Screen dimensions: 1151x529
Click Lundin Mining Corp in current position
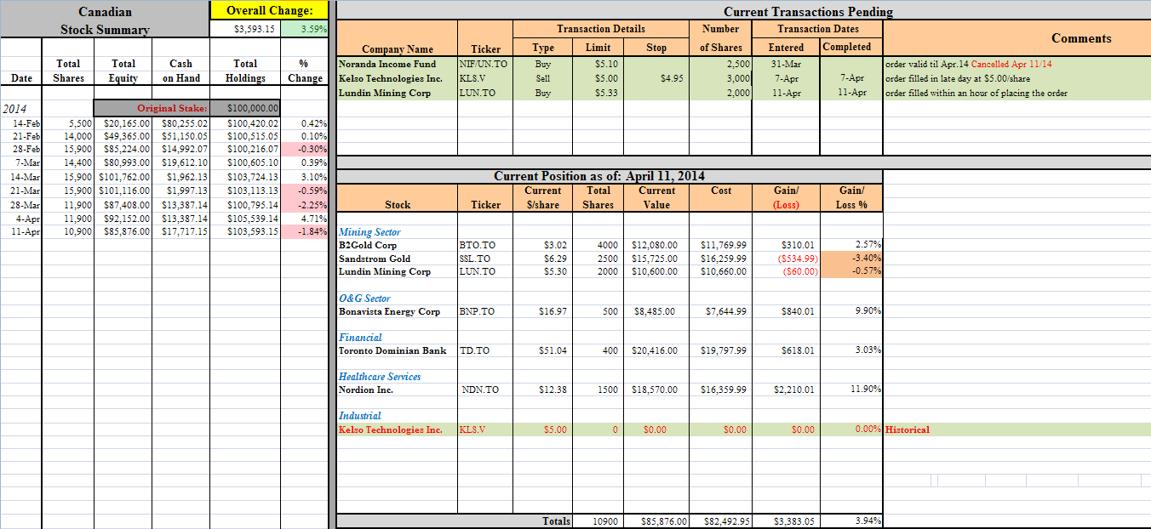(398, 272)
